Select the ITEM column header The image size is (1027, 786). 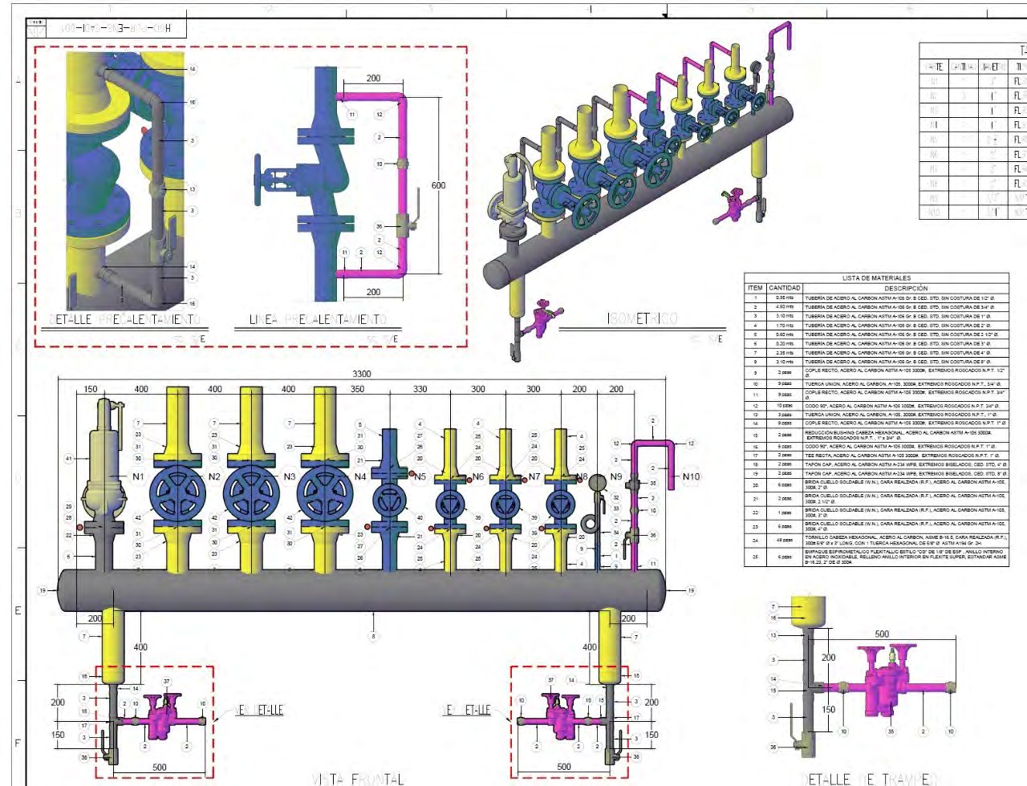(755, 288)
